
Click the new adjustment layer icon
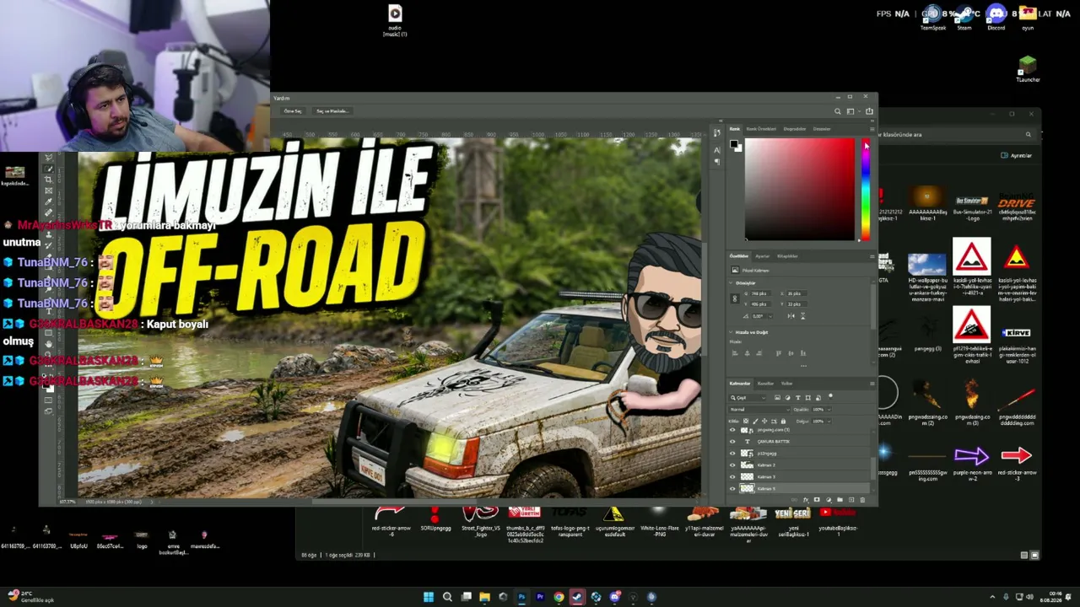(828, 500)
